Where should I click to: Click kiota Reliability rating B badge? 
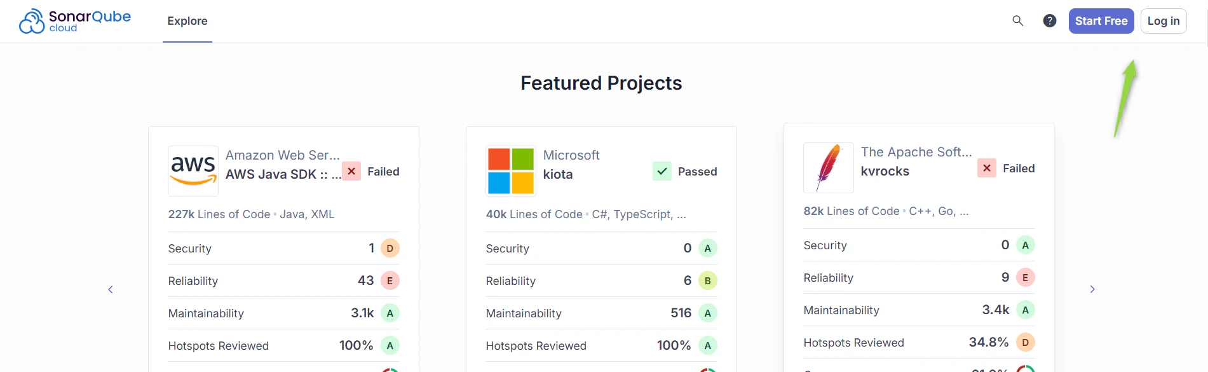[x=708, y=280]
